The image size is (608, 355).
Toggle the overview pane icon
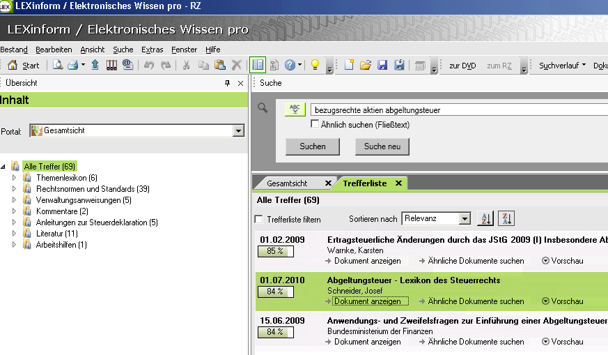tap(258, 65)
